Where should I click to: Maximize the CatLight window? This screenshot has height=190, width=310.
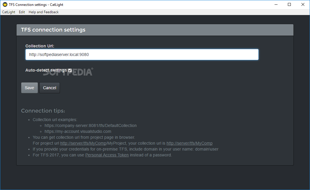289,4
